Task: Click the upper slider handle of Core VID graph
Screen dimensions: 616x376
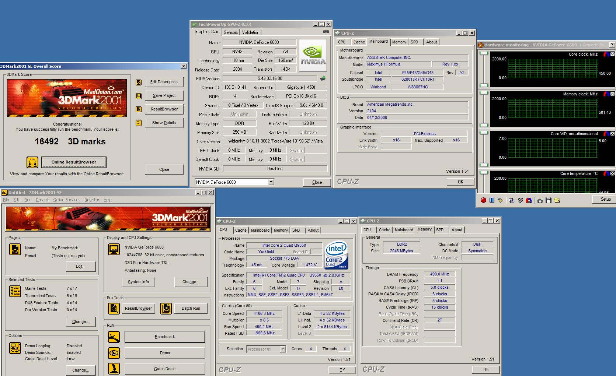Action: tap(484, 133)
